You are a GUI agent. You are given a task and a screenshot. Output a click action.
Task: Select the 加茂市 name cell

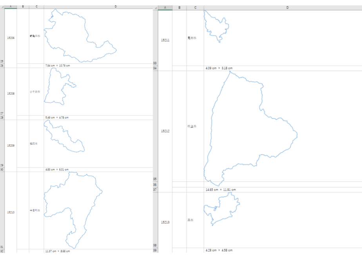pyautogui.click(x=36, y=144)
